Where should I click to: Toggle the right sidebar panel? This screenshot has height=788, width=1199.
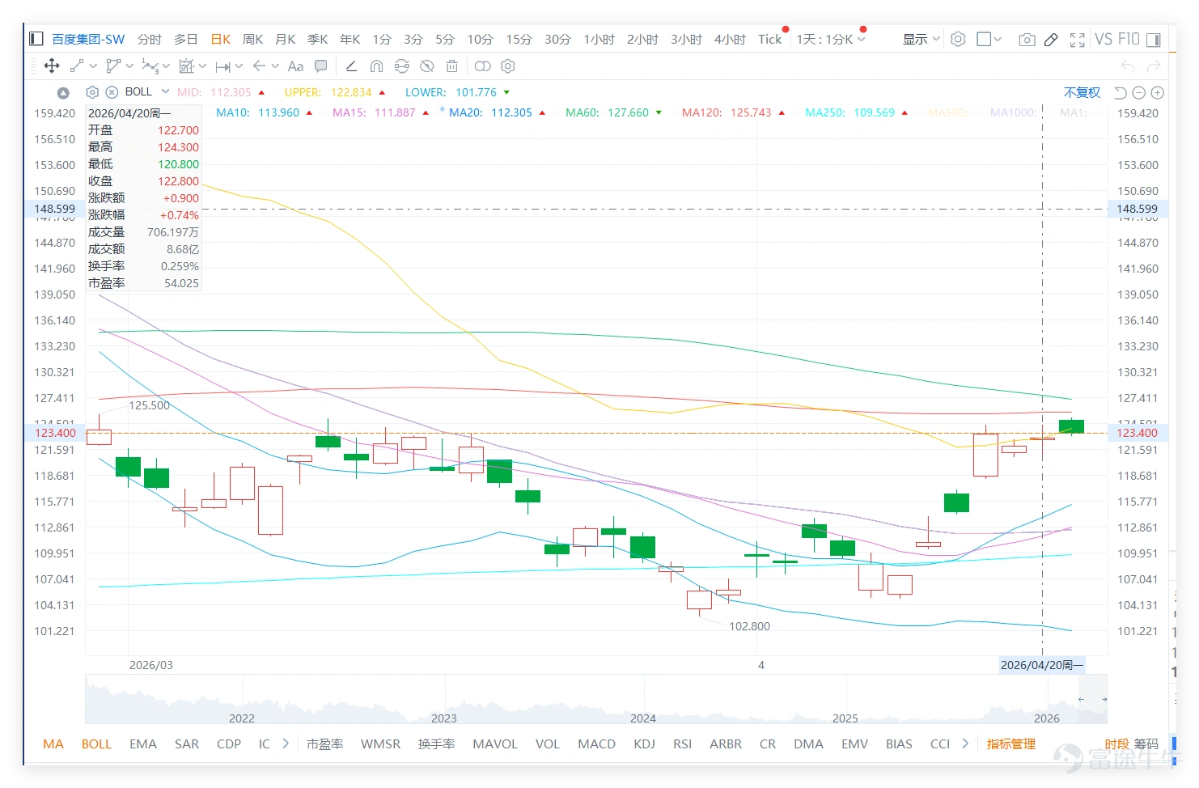(1154, 40)
